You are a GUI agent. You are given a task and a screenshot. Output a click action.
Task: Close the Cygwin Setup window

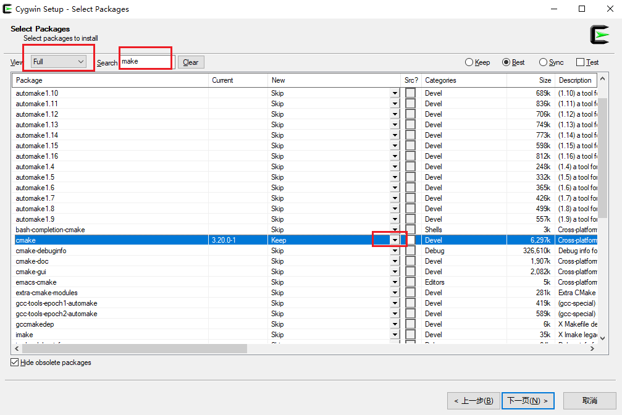pyautogui.click(x=610, y=9)
